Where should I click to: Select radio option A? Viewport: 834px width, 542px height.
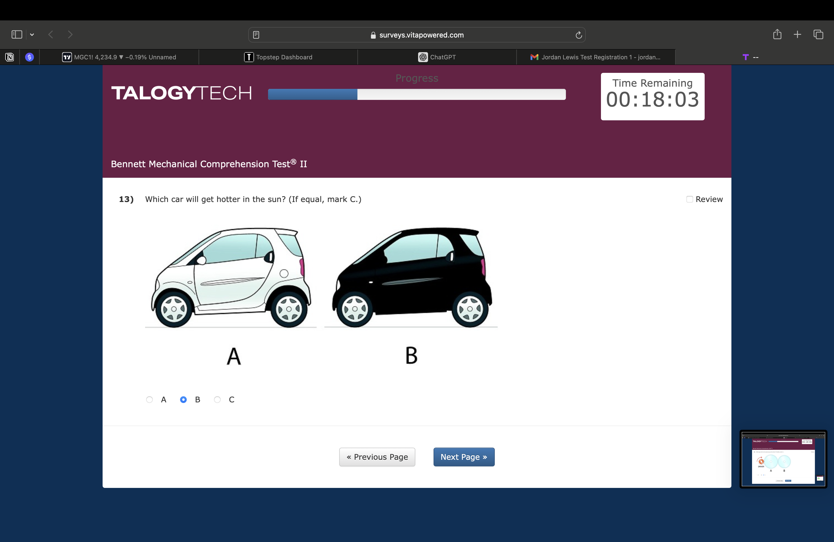pos(150,400)
